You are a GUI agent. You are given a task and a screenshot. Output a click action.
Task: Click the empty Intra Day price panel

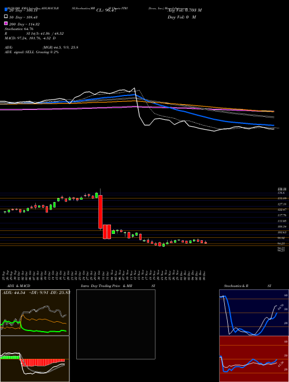[x=116, y=324]
